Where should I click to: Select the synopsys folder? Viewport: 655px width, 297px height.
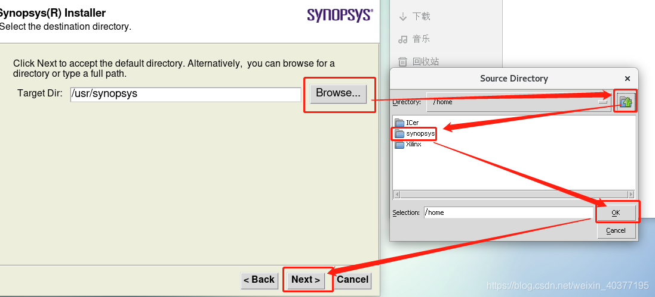[415, 134]
